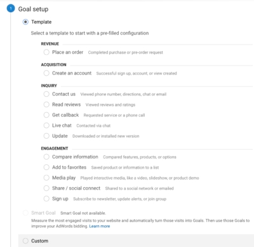Image resolution: width=254 pixels, height=247 pixels.
Task: Pick the Share / social connect template
Action: coord(46,188)
